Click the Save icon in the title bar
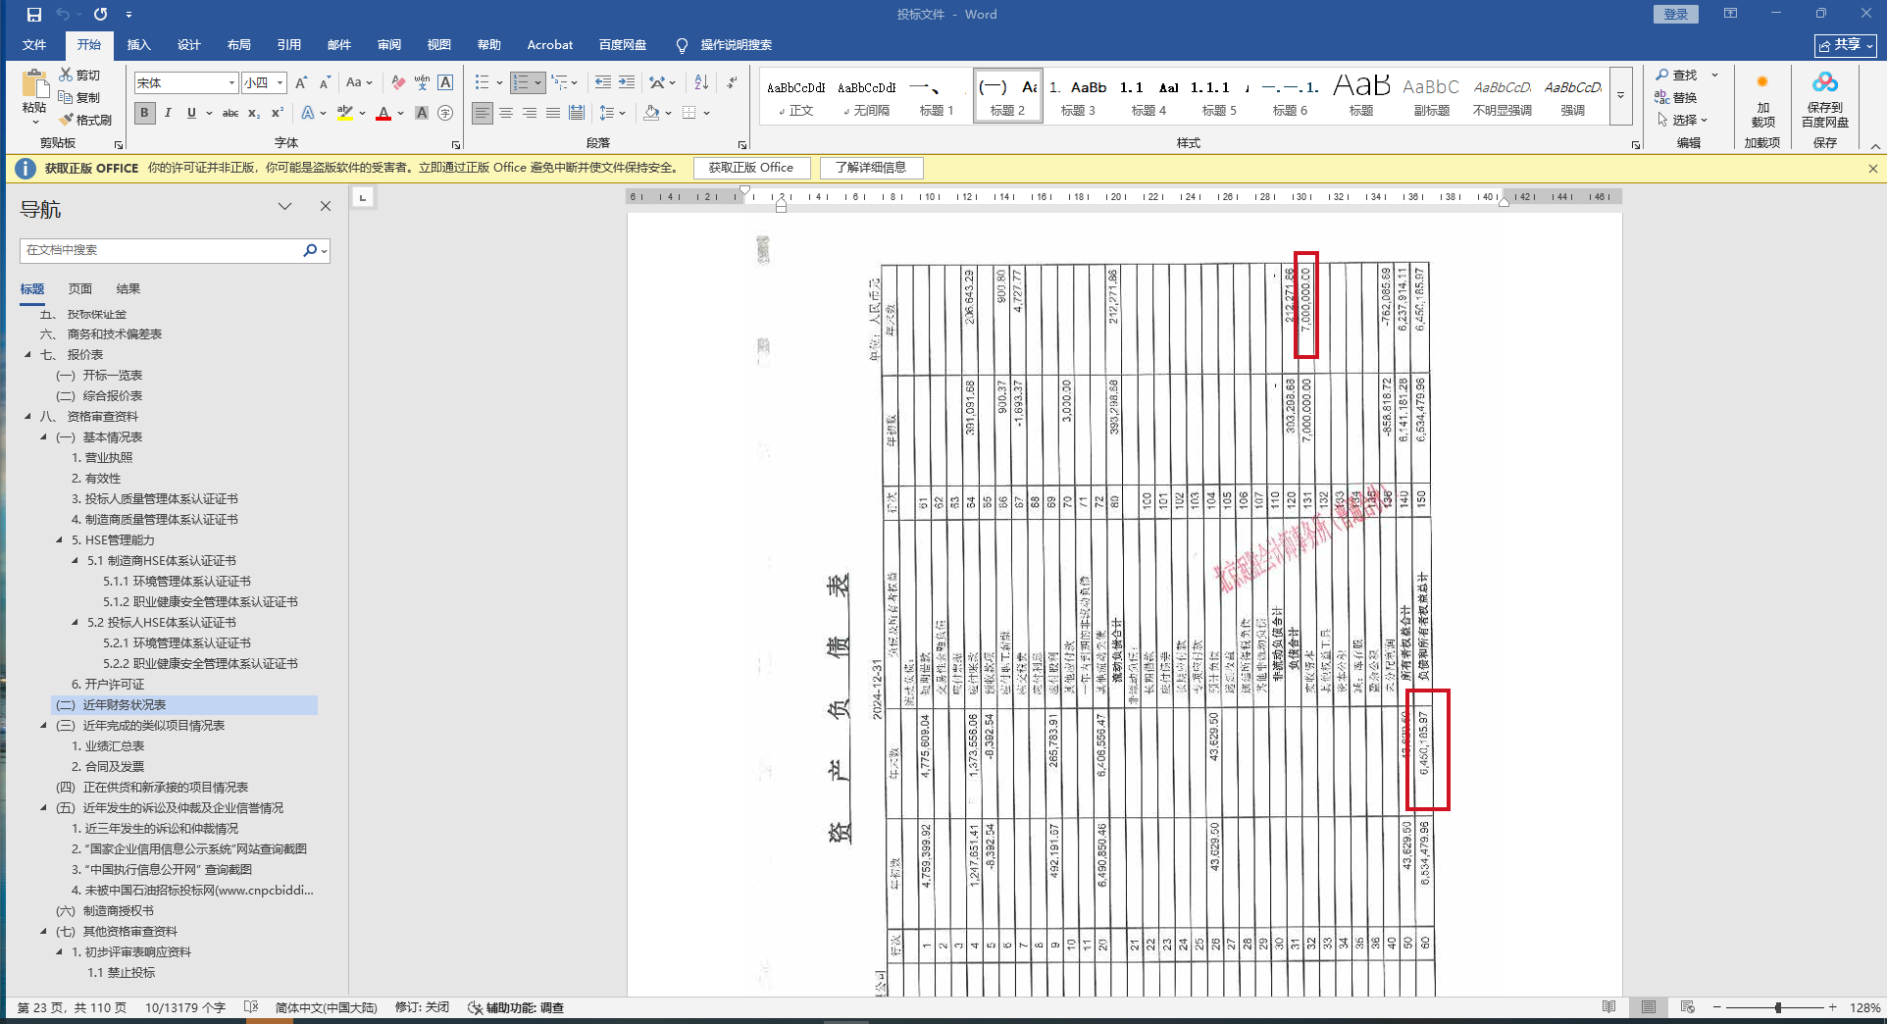The image size is (1887, 1024). tap(34, 15)
